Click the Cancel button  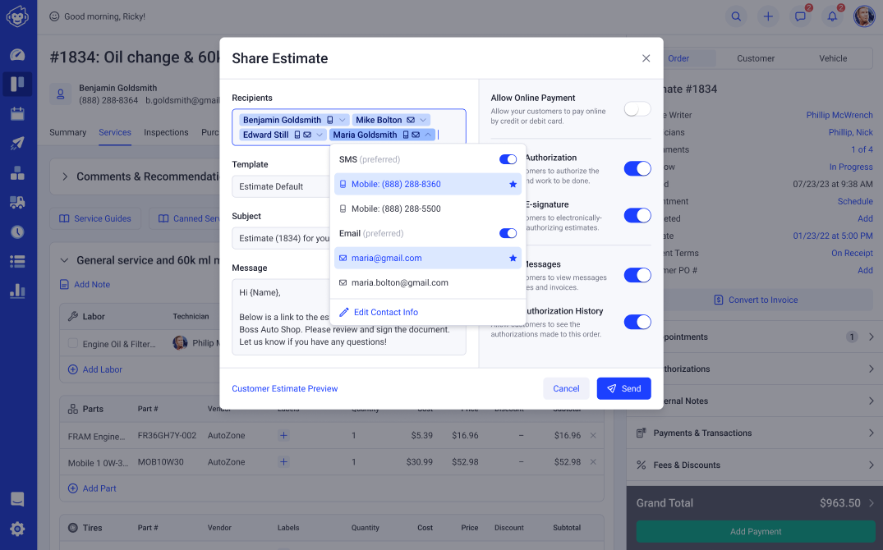566,388
